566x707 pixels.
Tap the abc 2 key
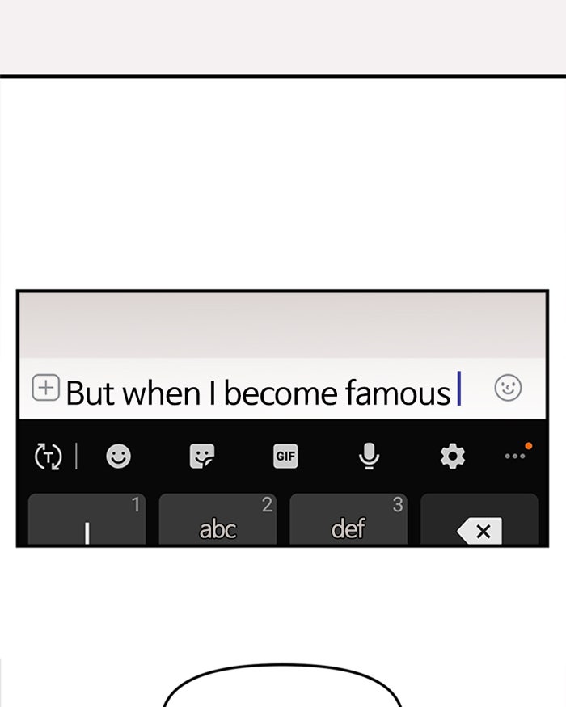point(218,520)
